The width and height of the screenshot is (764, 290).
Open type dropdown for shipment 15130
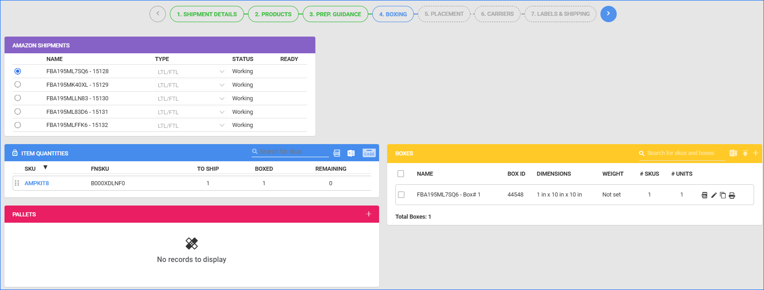[x=222, y=98]
